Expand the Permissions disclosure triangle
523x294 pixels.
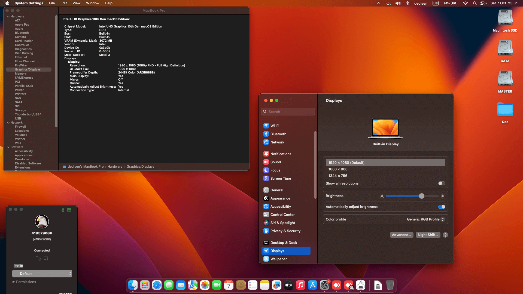pyautogui.click(x=14, y=282)
